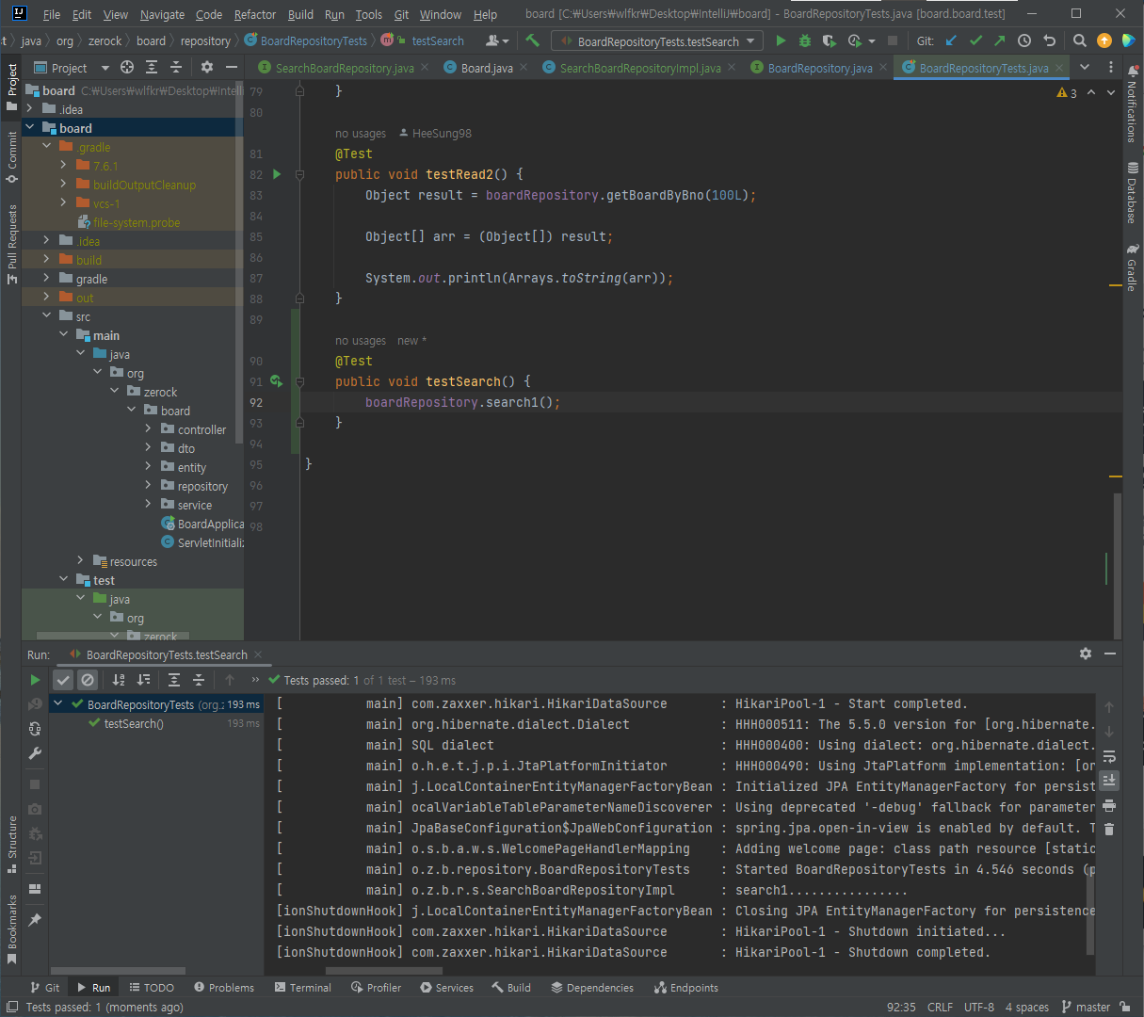
Task: Push commits with the Git green arrow
Action: tap(1000, 40)
